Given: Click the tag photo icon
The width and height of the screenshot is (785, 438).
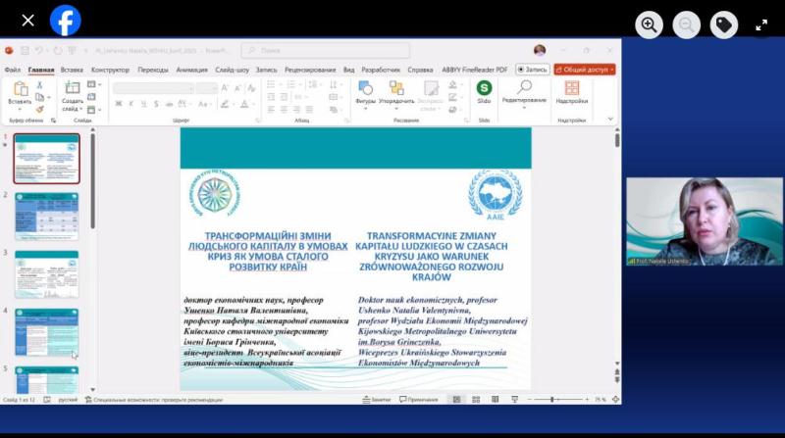Looking at the screenshot, I should click(x=724, y=24).
